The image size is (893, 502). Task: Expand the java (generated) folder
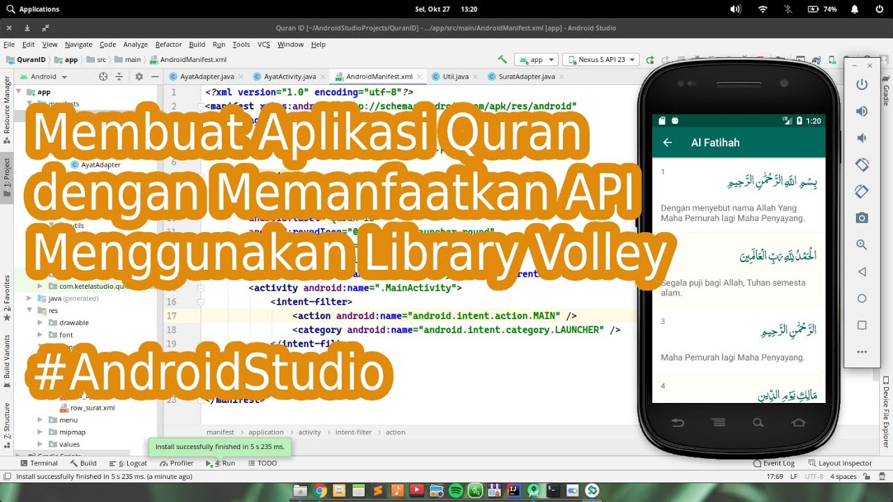(29, 298)
